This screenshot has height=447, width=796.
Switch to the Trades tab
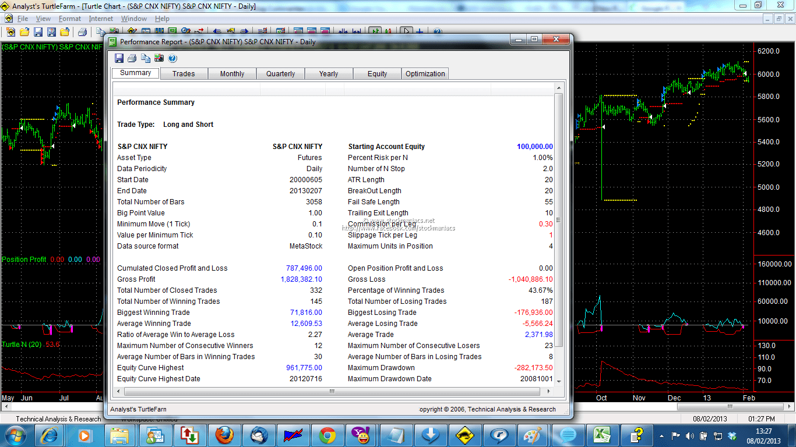(183, 73)
